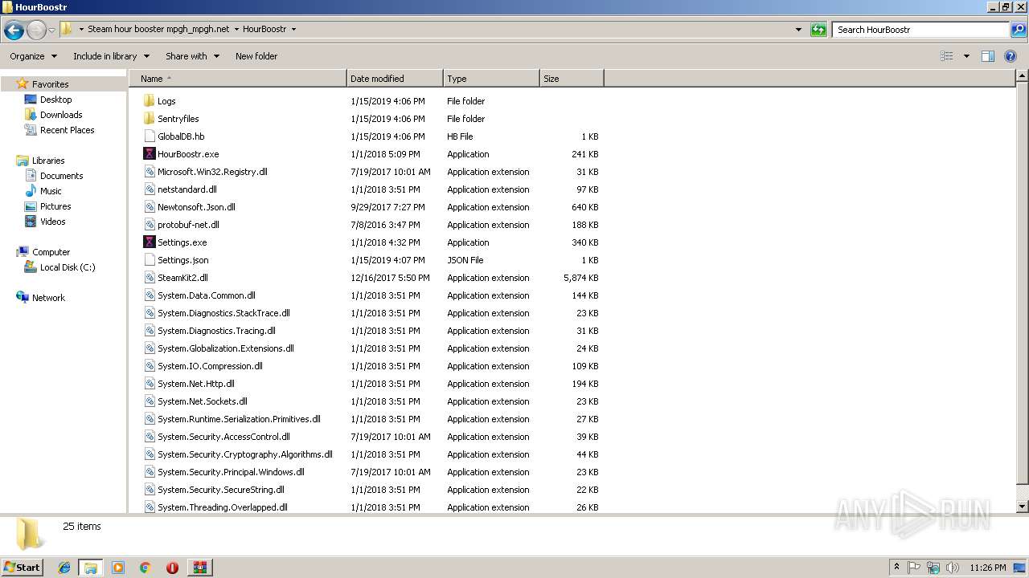Viewport: 1029px width, 578px height.
Task: Click the Change your view icon
Action: pyautogui.click(x=947, y=56)
